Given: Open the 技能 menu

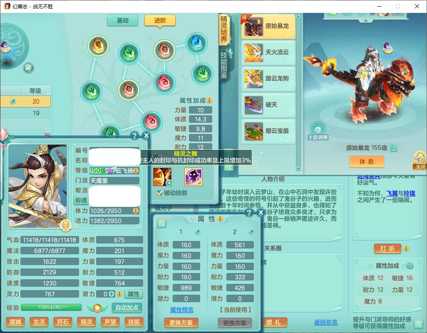Looking at the screenshot, I should pyautogui.click(x=134, y=322).
